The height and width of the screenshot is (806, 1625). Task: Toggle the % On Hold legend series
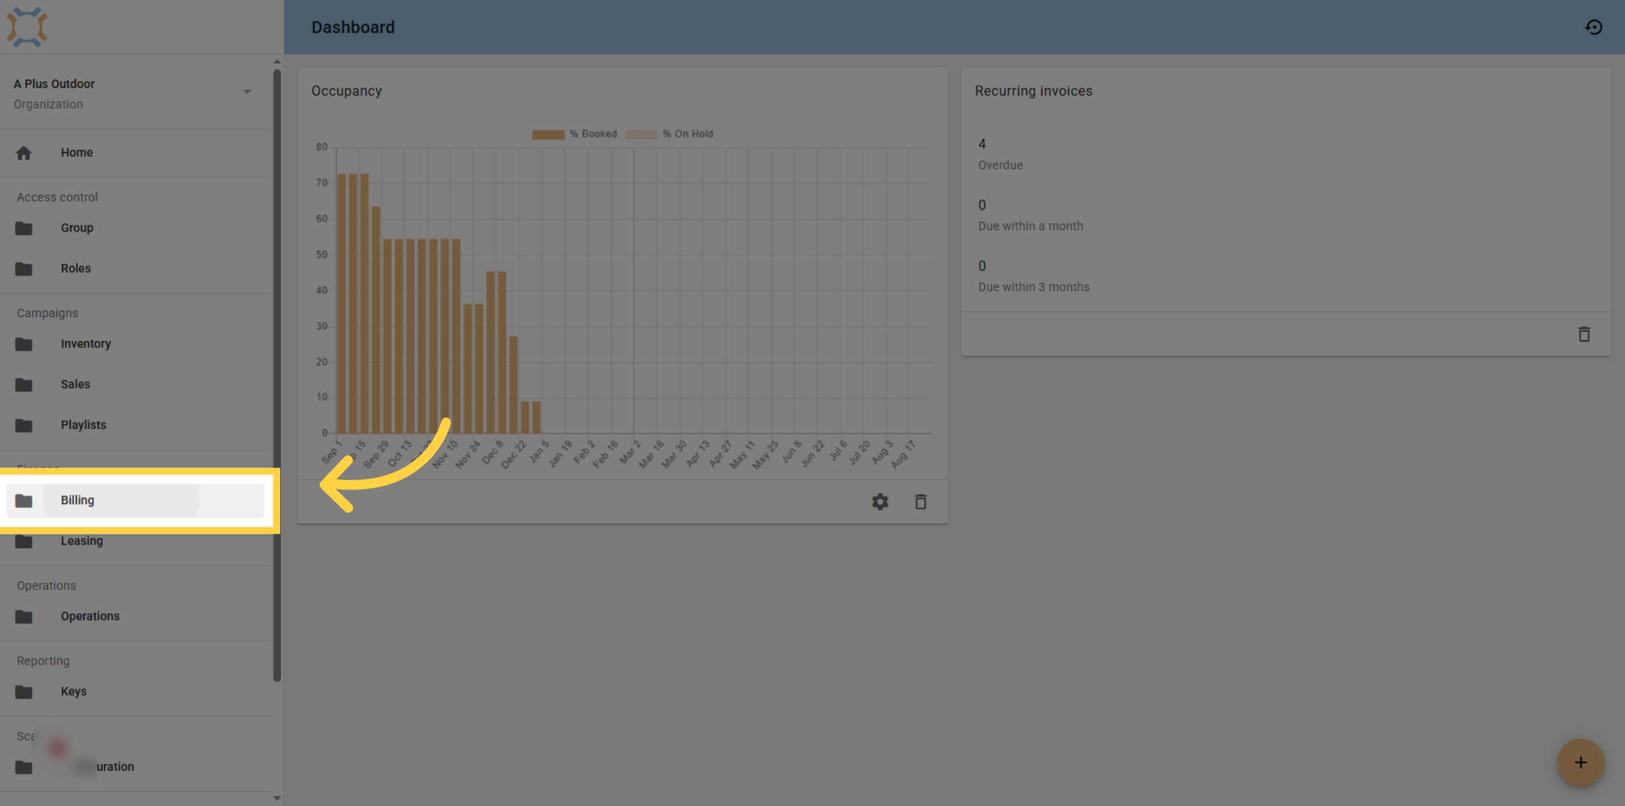(669, 134)
